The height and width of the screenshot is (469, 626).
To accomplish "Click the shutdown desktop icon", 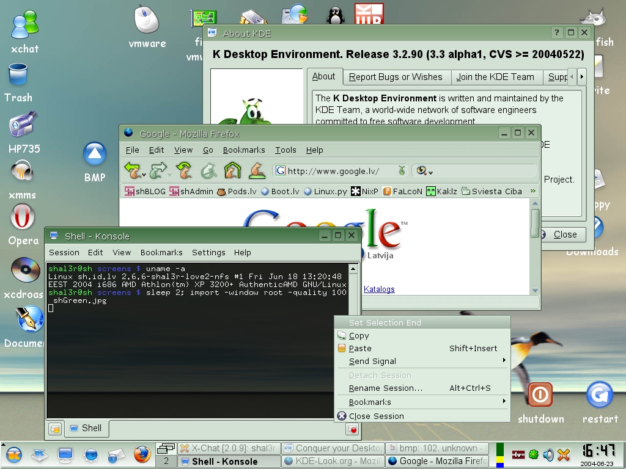I will pyautogui.click(x=540, y=395).
